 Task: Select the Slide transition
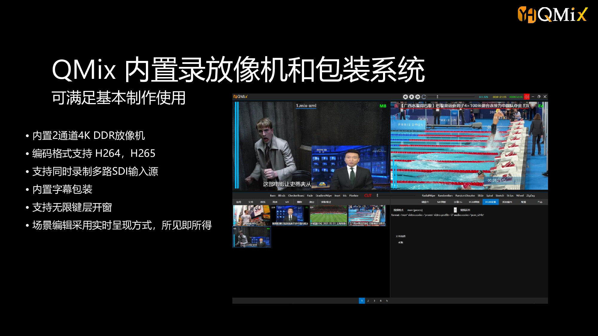coord(480,196)
